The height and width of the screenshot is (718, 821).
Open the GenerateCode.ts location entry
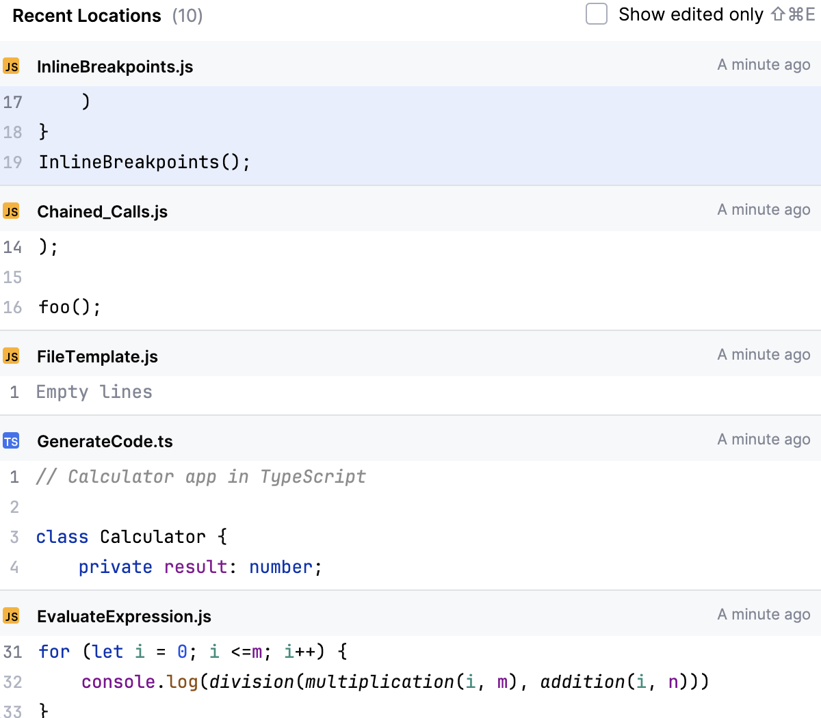tap(105, 442)
